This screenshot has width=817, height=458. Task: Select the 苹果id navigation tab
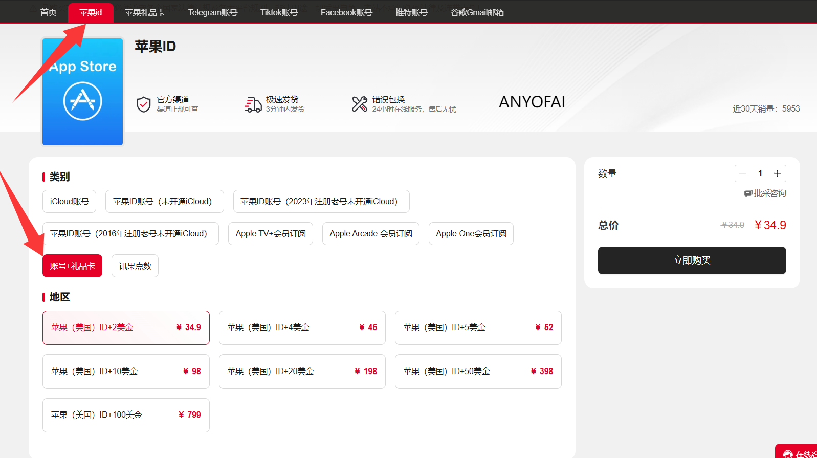(91, 12)
